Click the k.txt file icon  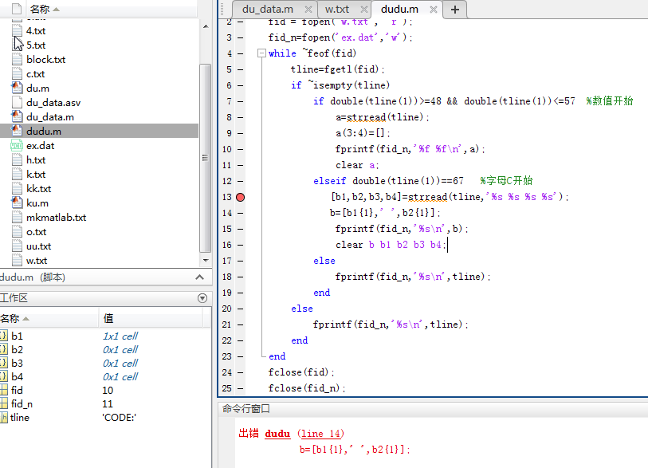pos(17,175)
